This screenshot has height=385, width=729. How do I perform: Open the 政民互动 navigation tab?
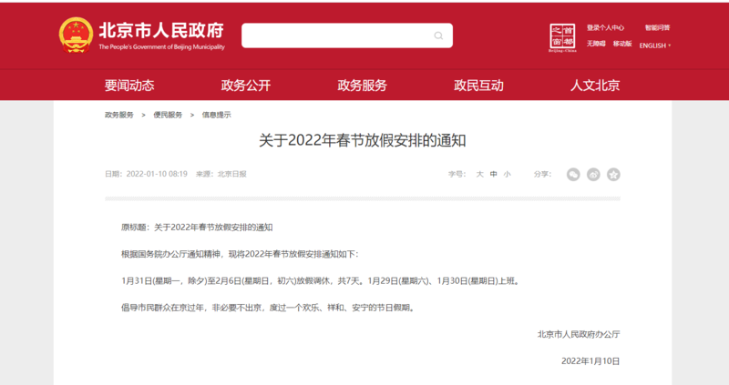point(478,86)
